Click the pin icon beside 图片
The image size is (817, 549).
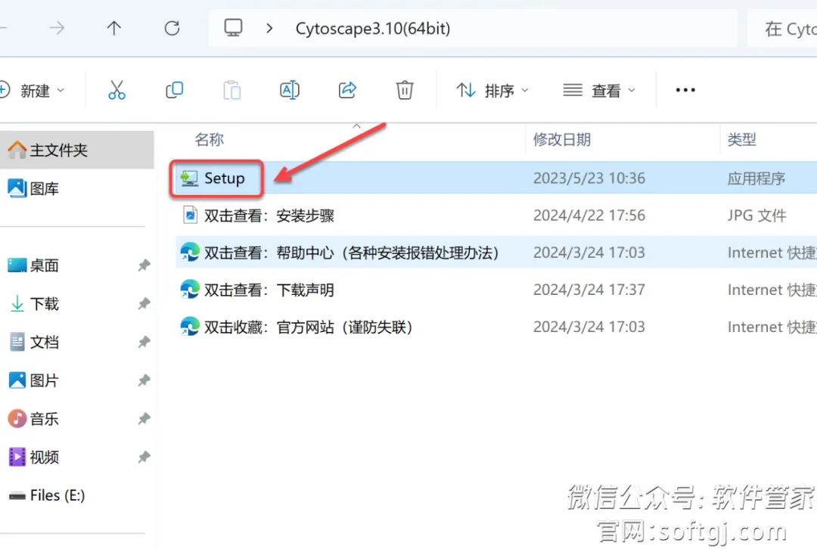[x=144, y=380]
